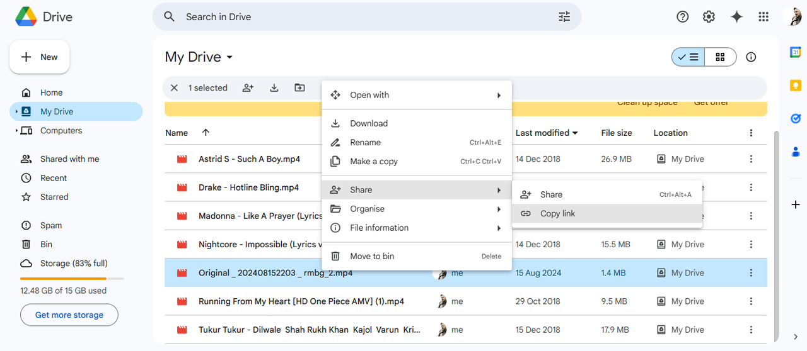This screenshot has height=351, width=807.
Task: Click the download icon in selection toolbar
Action: point(274,88)
